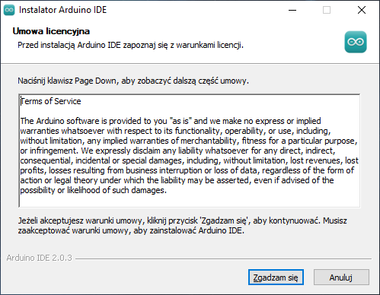This screenshot has width=380, height=295.
Task: Click the 'Arduino IDE 2.0.3' branding label
Action: (40, 258)
